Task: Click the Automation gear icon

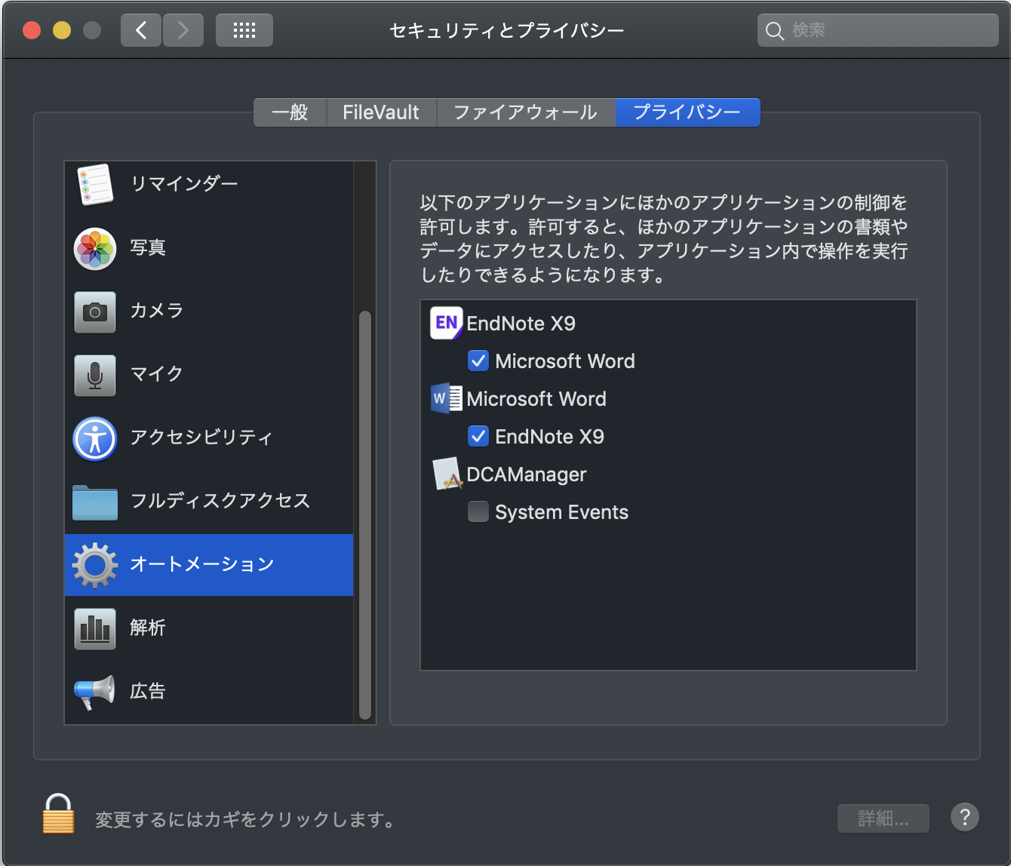Action: pos(95,565)
